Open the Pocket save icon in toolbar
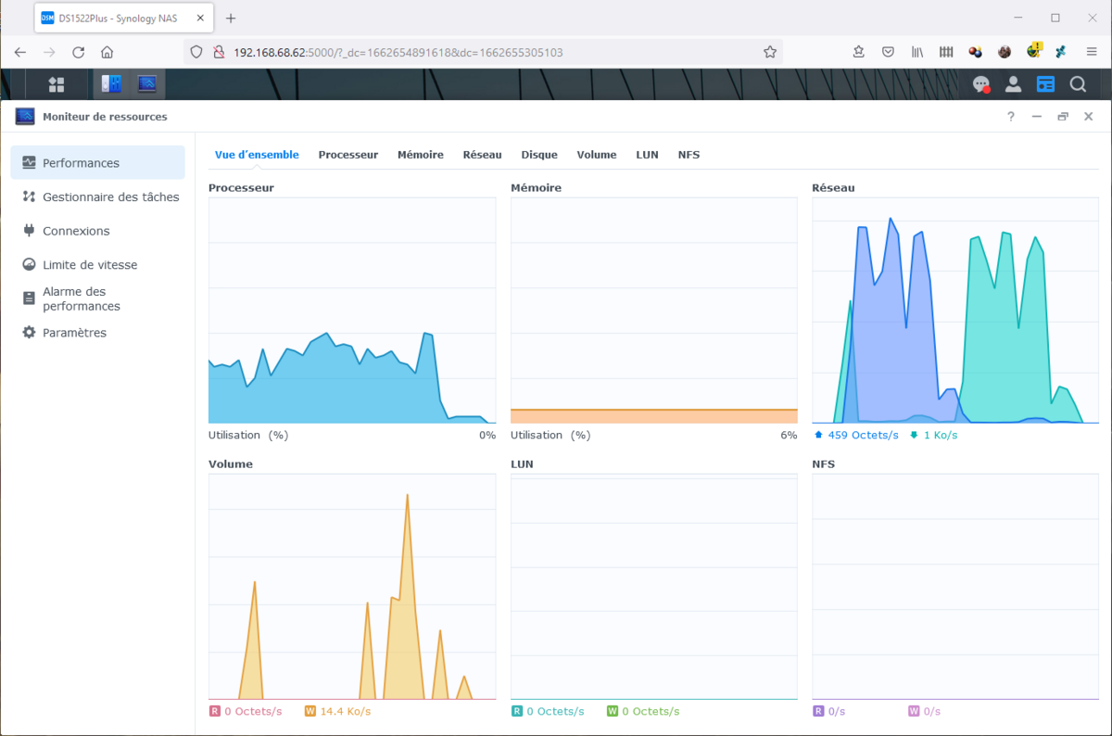This screenshot has height=736, width=1112. pos(888,52)
